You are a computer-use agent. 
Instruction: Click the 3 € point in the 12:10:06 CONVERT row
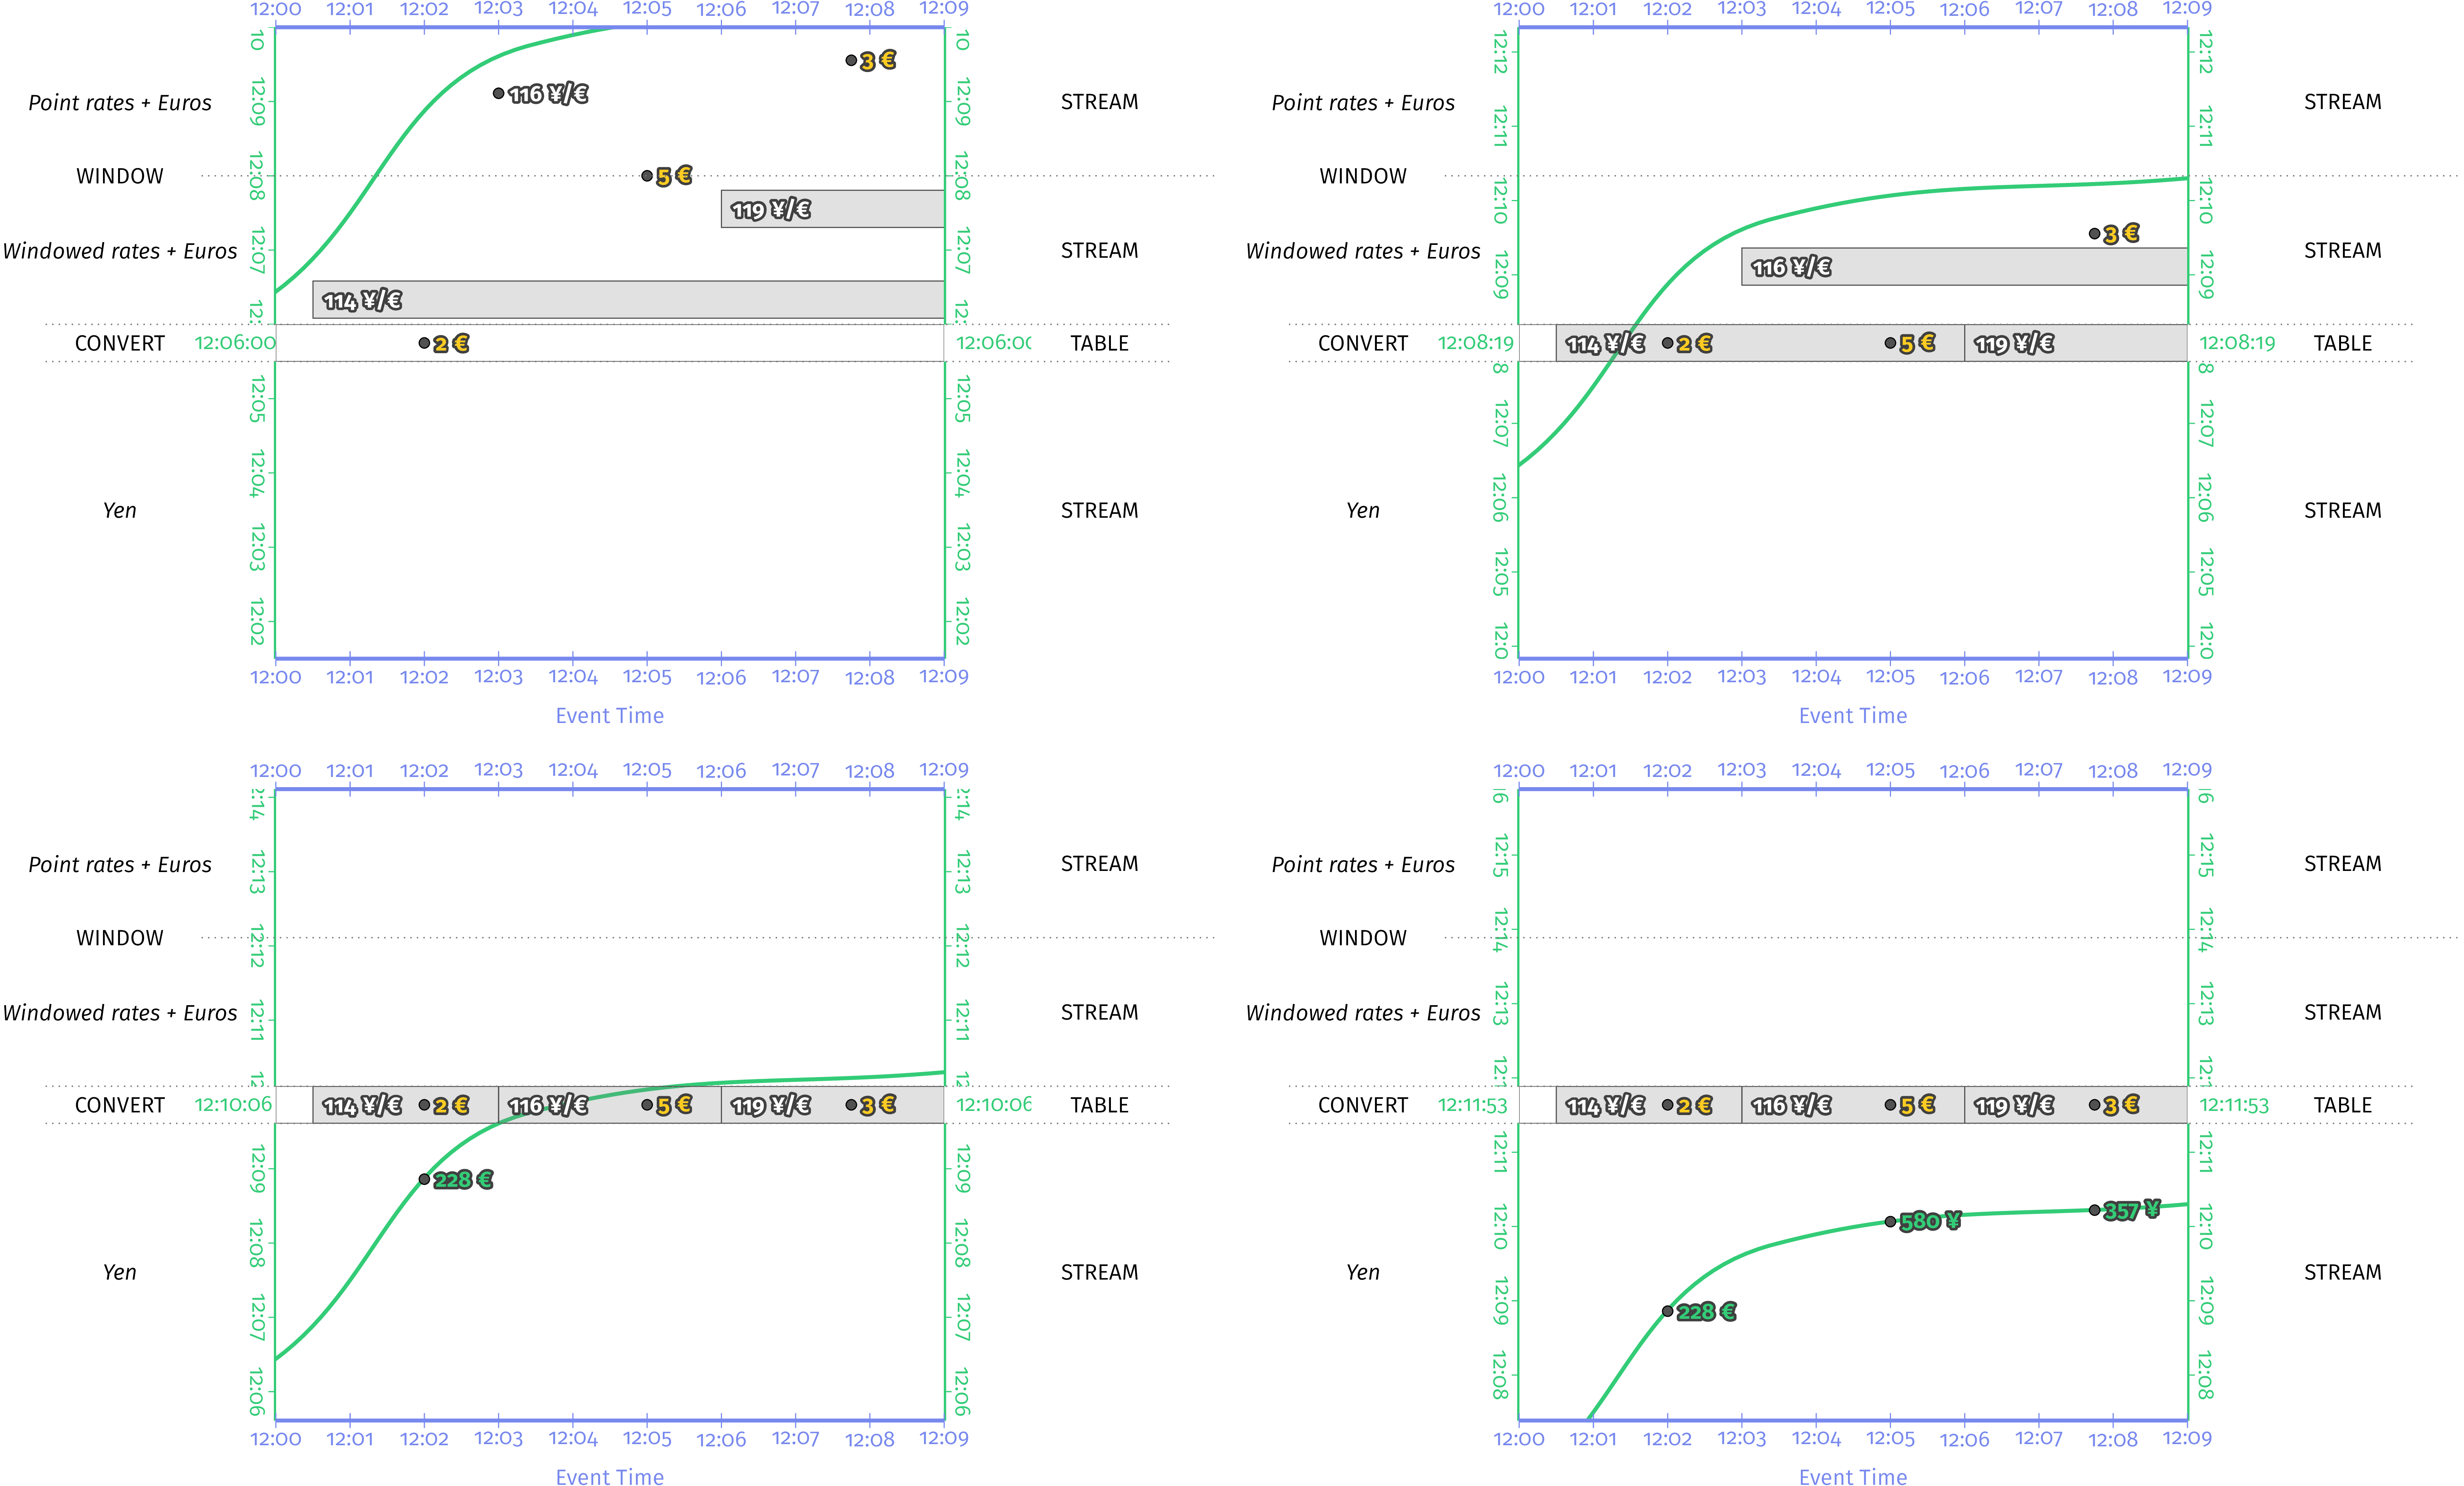pos(851,1105)
